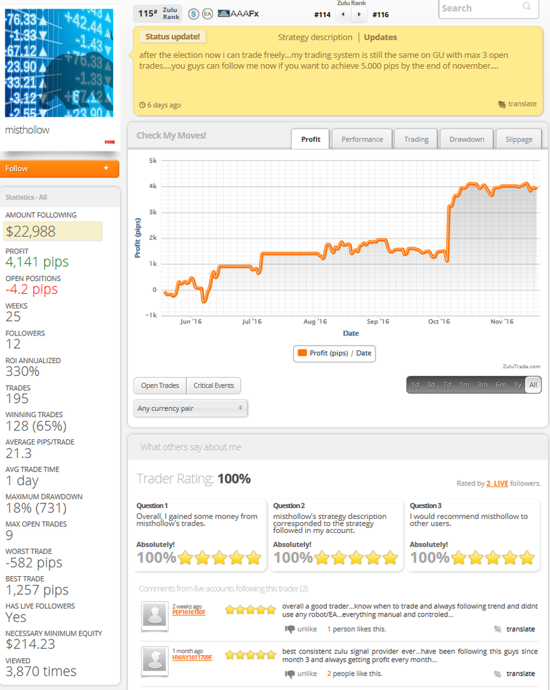
Task: Click the Status update! label
Action: coord(173,36)
